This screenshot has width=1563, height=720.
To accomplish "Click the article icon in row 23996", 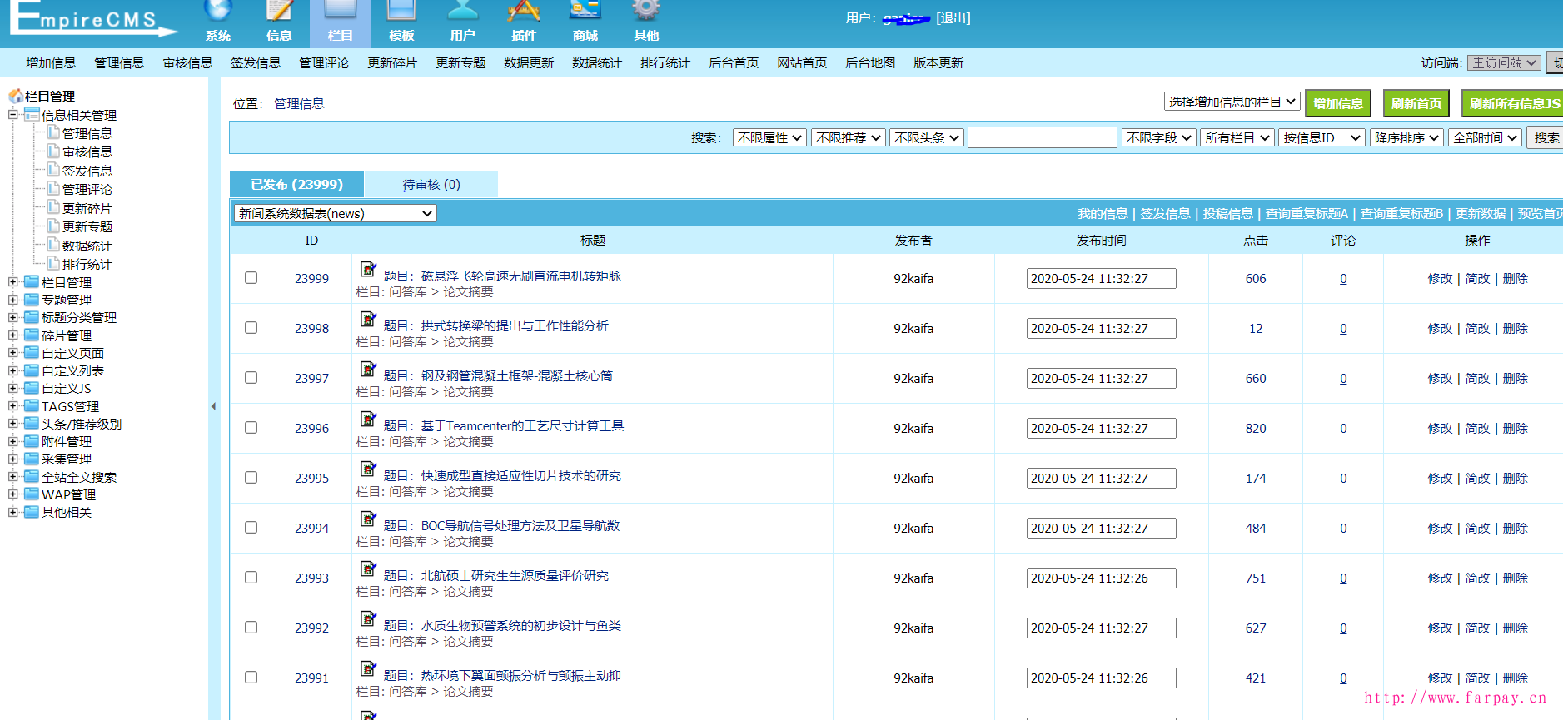I will 368,419.
